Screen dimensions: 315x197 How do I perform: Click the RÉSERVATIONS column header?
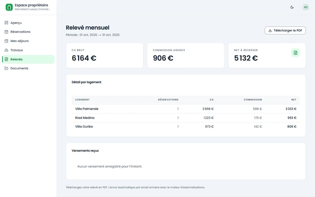coord(168,100)
